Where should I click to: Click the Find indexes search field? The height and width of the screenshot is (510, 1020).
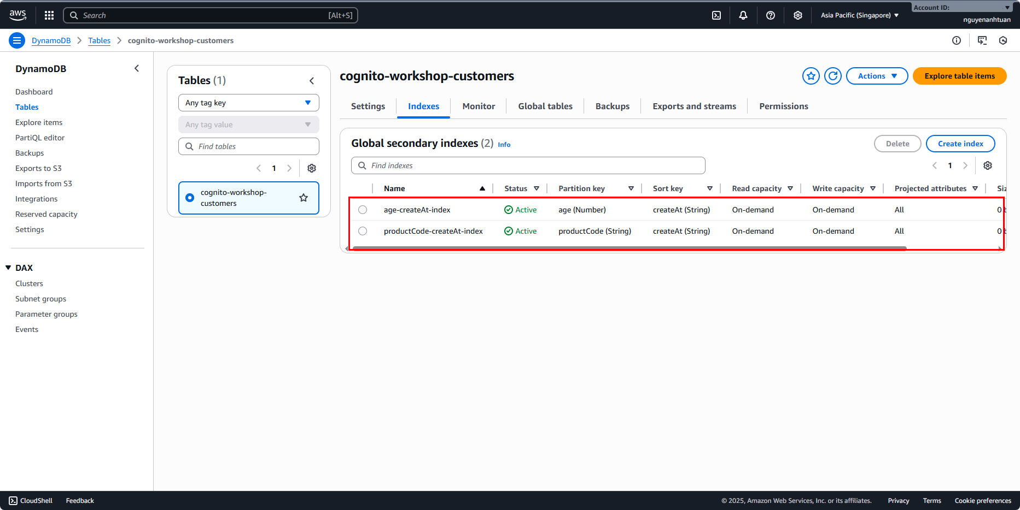(528, 165)
